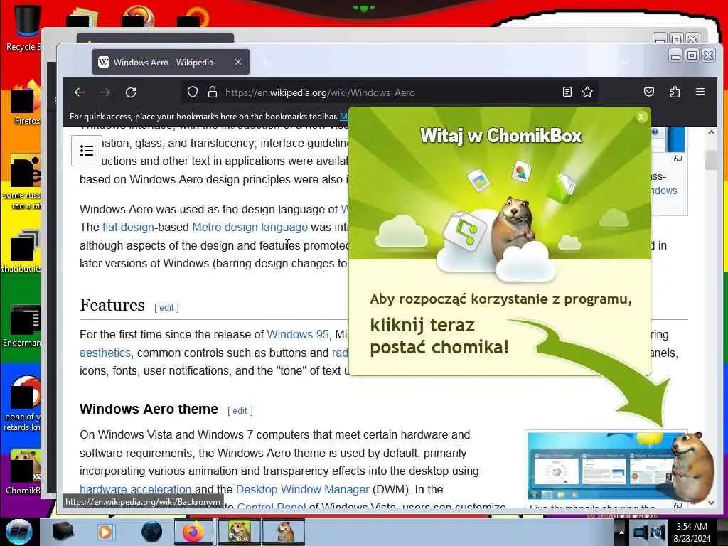Maximize the Firefox window

(x=692, y=55)
